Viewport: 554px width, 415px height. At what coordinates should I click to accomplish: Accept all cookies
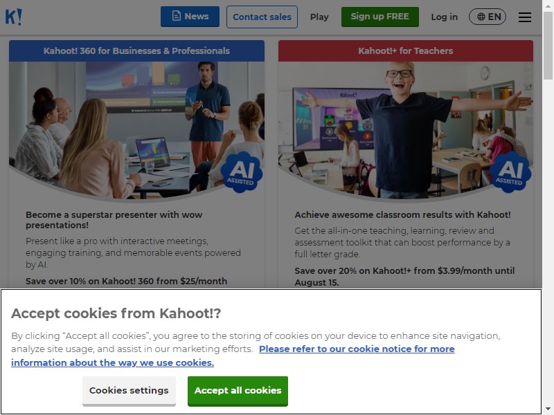coord(238,391)
